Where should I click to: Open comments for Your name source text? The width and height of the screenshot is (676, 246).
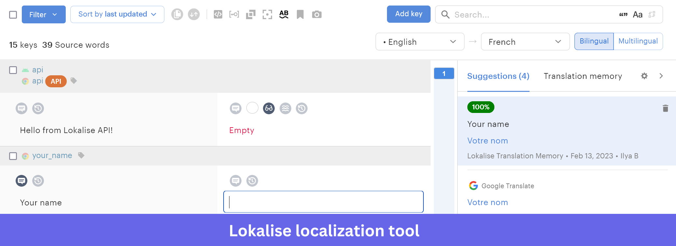(x=21, y=181)
